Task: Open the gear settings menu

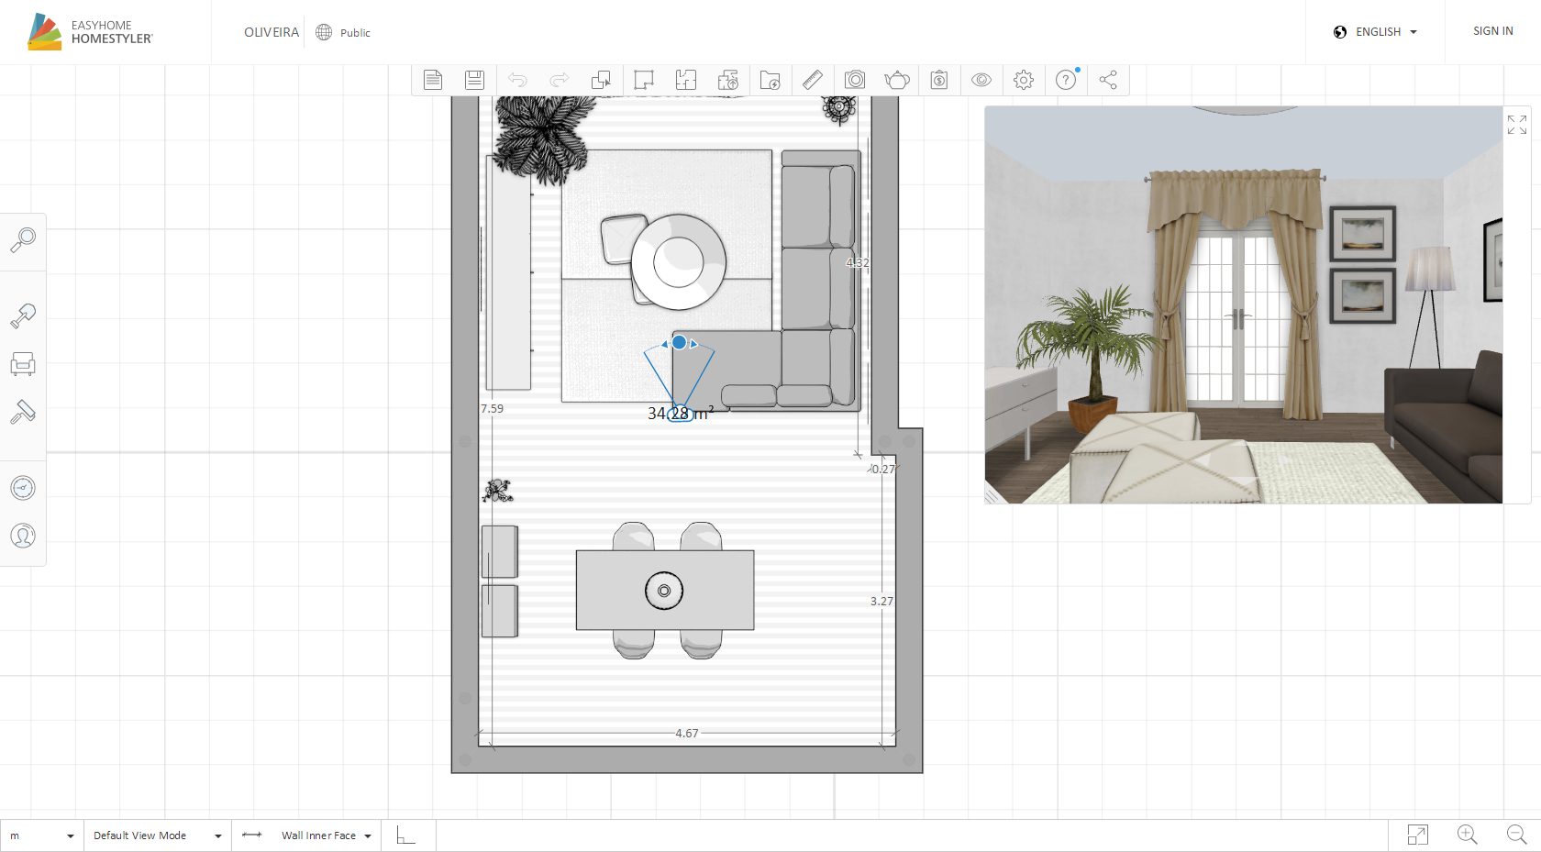Action: 1024,80
